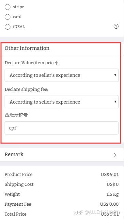Click the 西班牙税号 field label

point(16,115)
